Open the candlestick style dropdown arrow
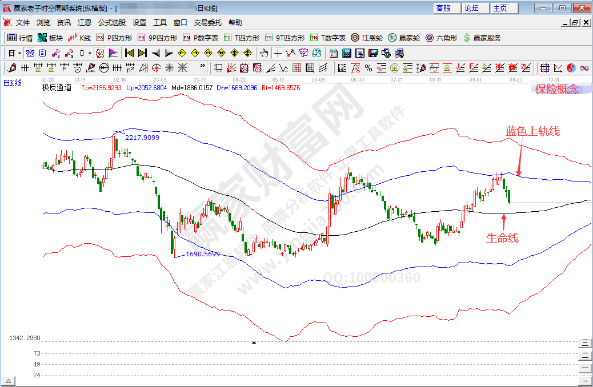This screenshot has height=387, width=593. point(90,53)
